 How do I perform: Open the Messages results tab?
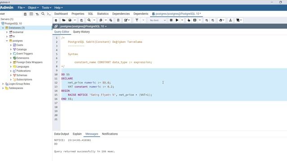[x=91, y=134]
